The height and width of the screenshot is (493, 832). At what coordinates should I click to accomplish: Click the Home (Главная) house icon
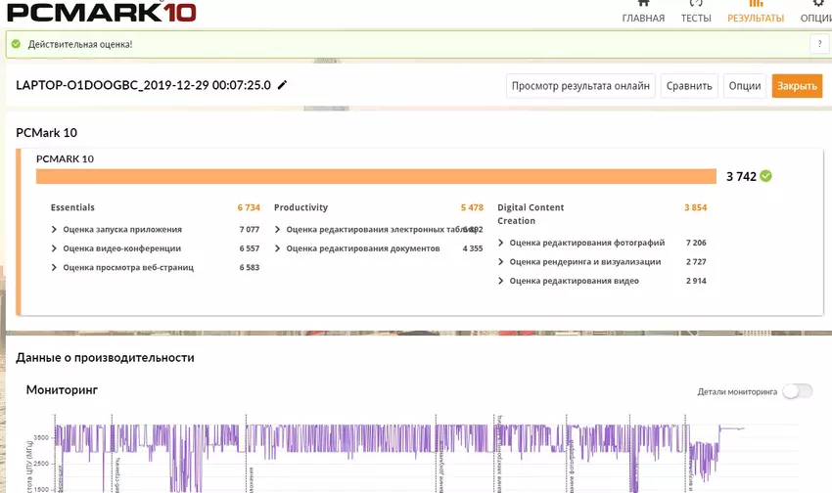pyautogui.click(x=643, y=4)
